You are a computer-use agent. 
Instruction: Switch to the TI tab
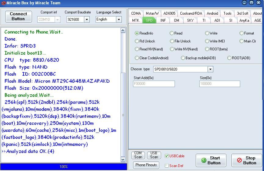(x=204, y=20)
